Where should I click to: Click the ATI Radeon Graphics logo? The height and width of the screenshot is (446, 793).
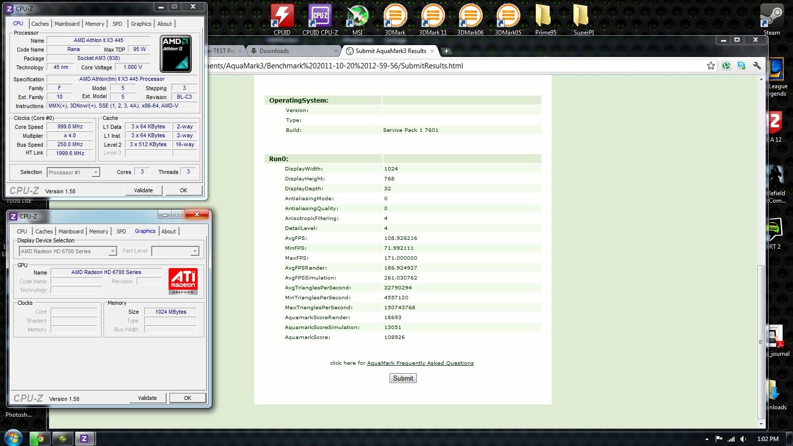pos(183,281)
